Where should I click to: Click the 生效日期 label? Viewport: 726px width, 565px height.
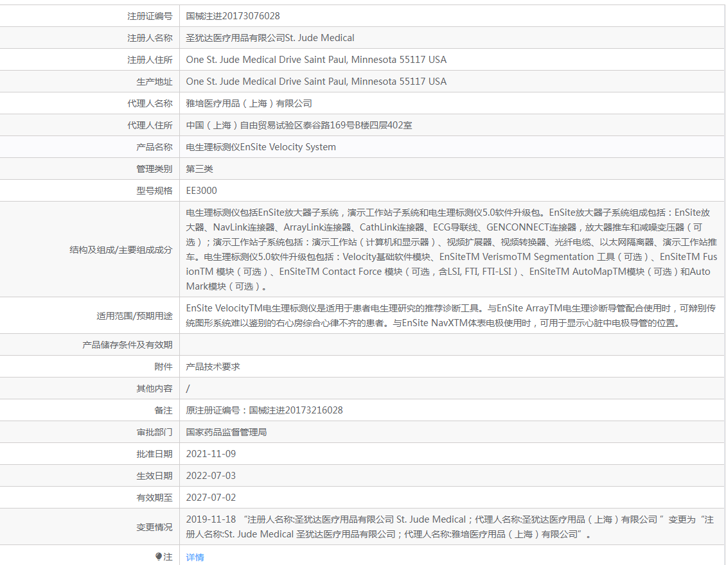tap(154, 476)
